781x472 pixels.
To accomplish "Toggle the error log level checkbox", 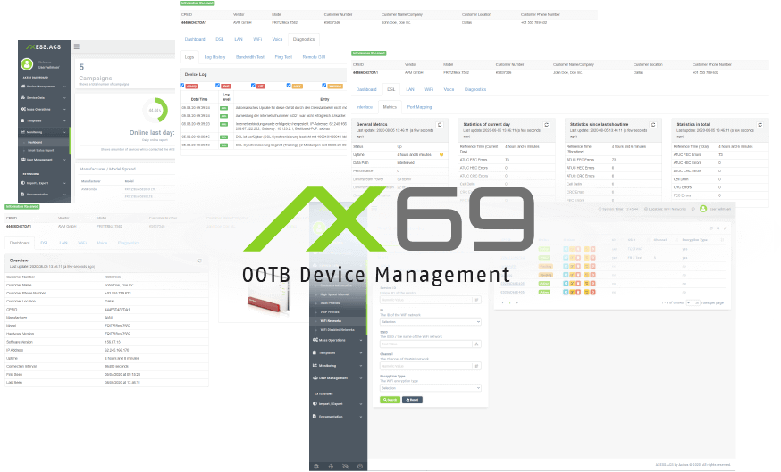I will pos(289,86).
